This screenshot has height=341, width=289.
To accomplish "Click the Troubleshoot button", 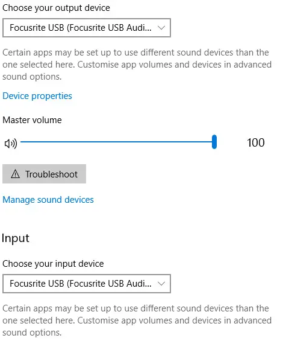I will [45, 174].
